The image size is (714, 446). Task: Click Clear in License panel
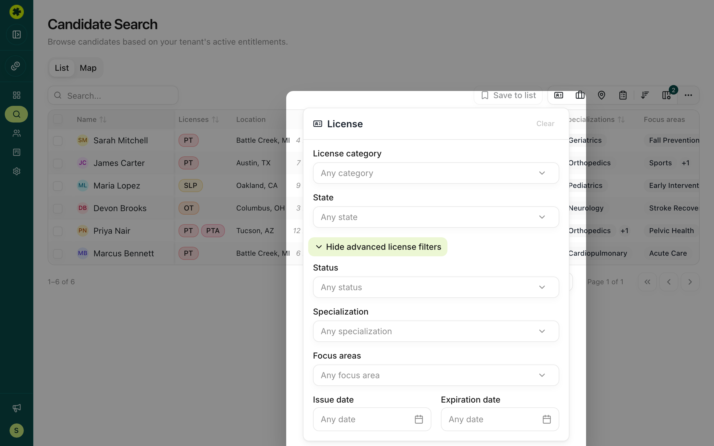pyautogui.click(x=545, y=124)
